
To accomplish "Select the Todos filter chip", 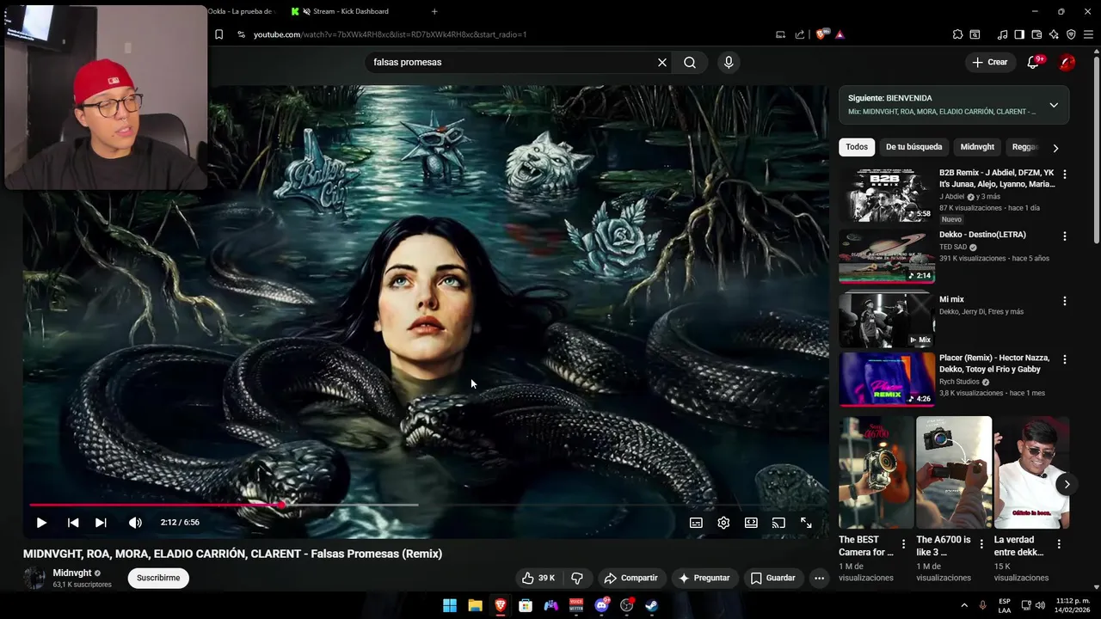I will pyautogui.click(x=857, y=147).
